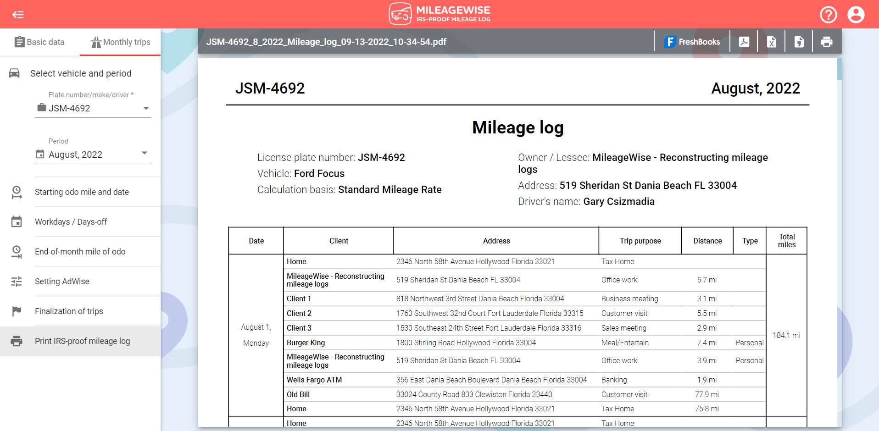Click 'August, 2022' in the document header
This screenshot has height=431, width=879.
pos(756,88)
